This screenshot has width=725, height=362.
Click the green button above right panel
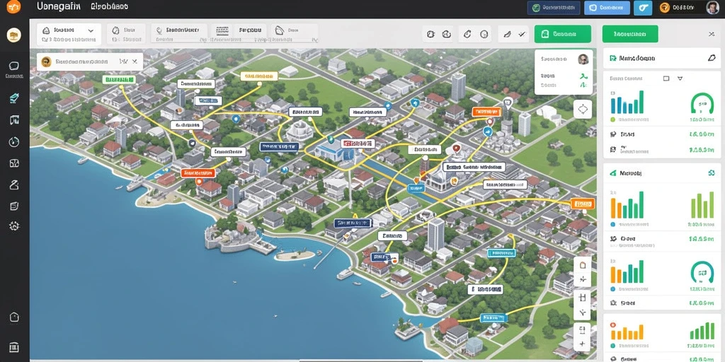tap(630, 34)
